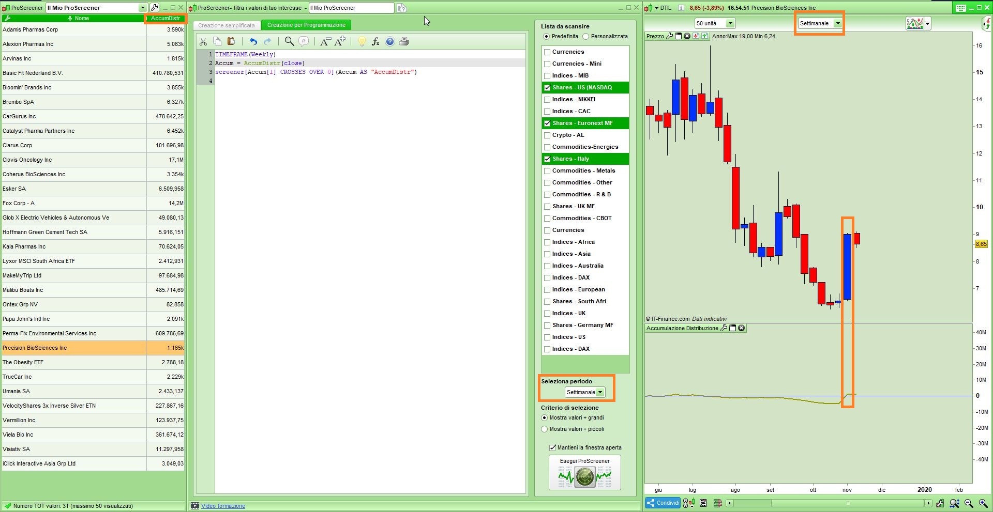Image resolution: width=993 pixels, height=512 pixels.
Task: Open the Visiativ SA result row
Action: pos(93,449)
